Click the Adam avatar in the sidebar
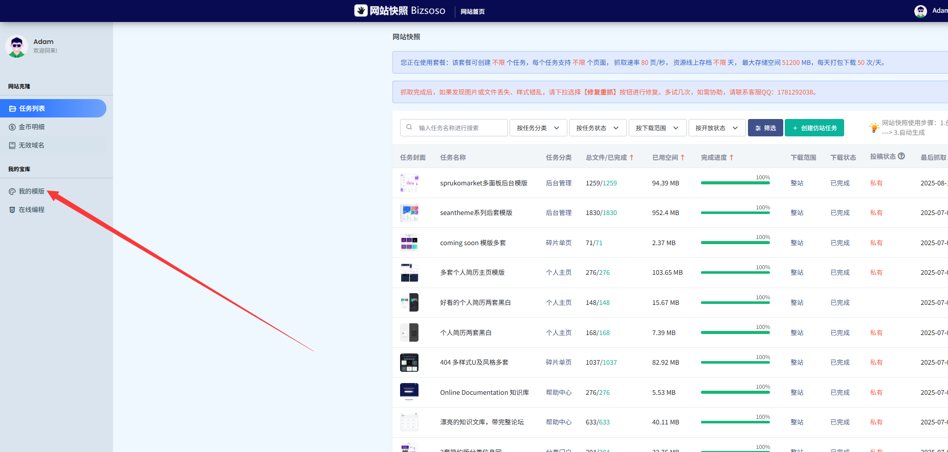The height and width of the screenshot is (452, 948). (x=16, y=46)
